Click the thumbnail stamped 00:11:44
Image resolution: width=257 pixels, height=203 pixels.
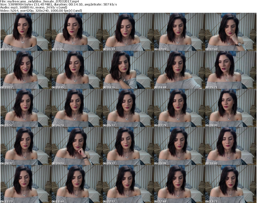(x=77, y=184)
